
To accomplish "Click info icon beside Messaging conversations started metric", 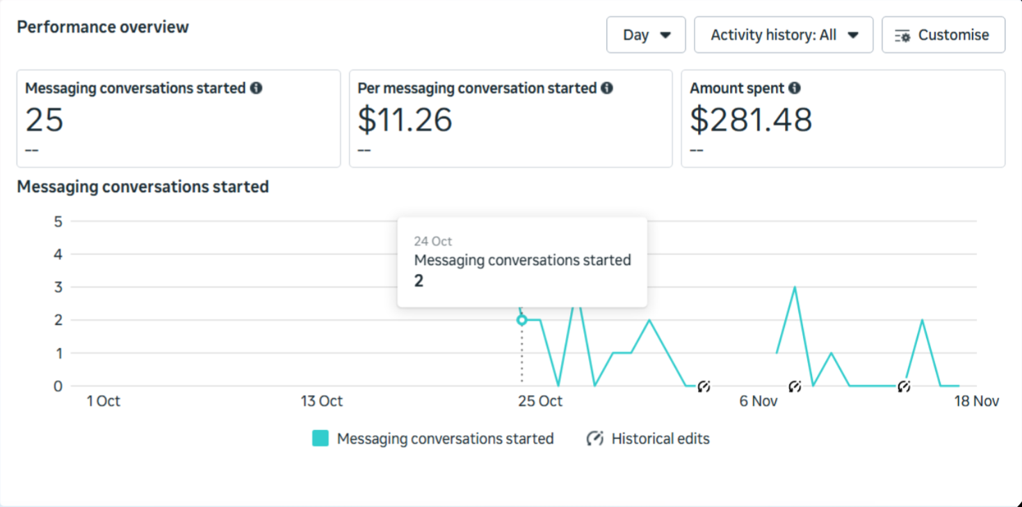I will (257, 88).
